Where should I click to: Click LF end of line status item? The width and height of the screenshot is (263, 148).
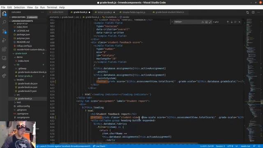237,146
